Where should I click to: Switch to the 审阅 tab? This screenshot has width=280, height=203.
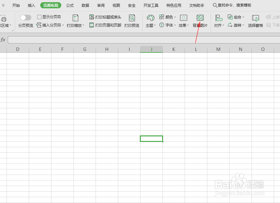(x=101, y=5)
